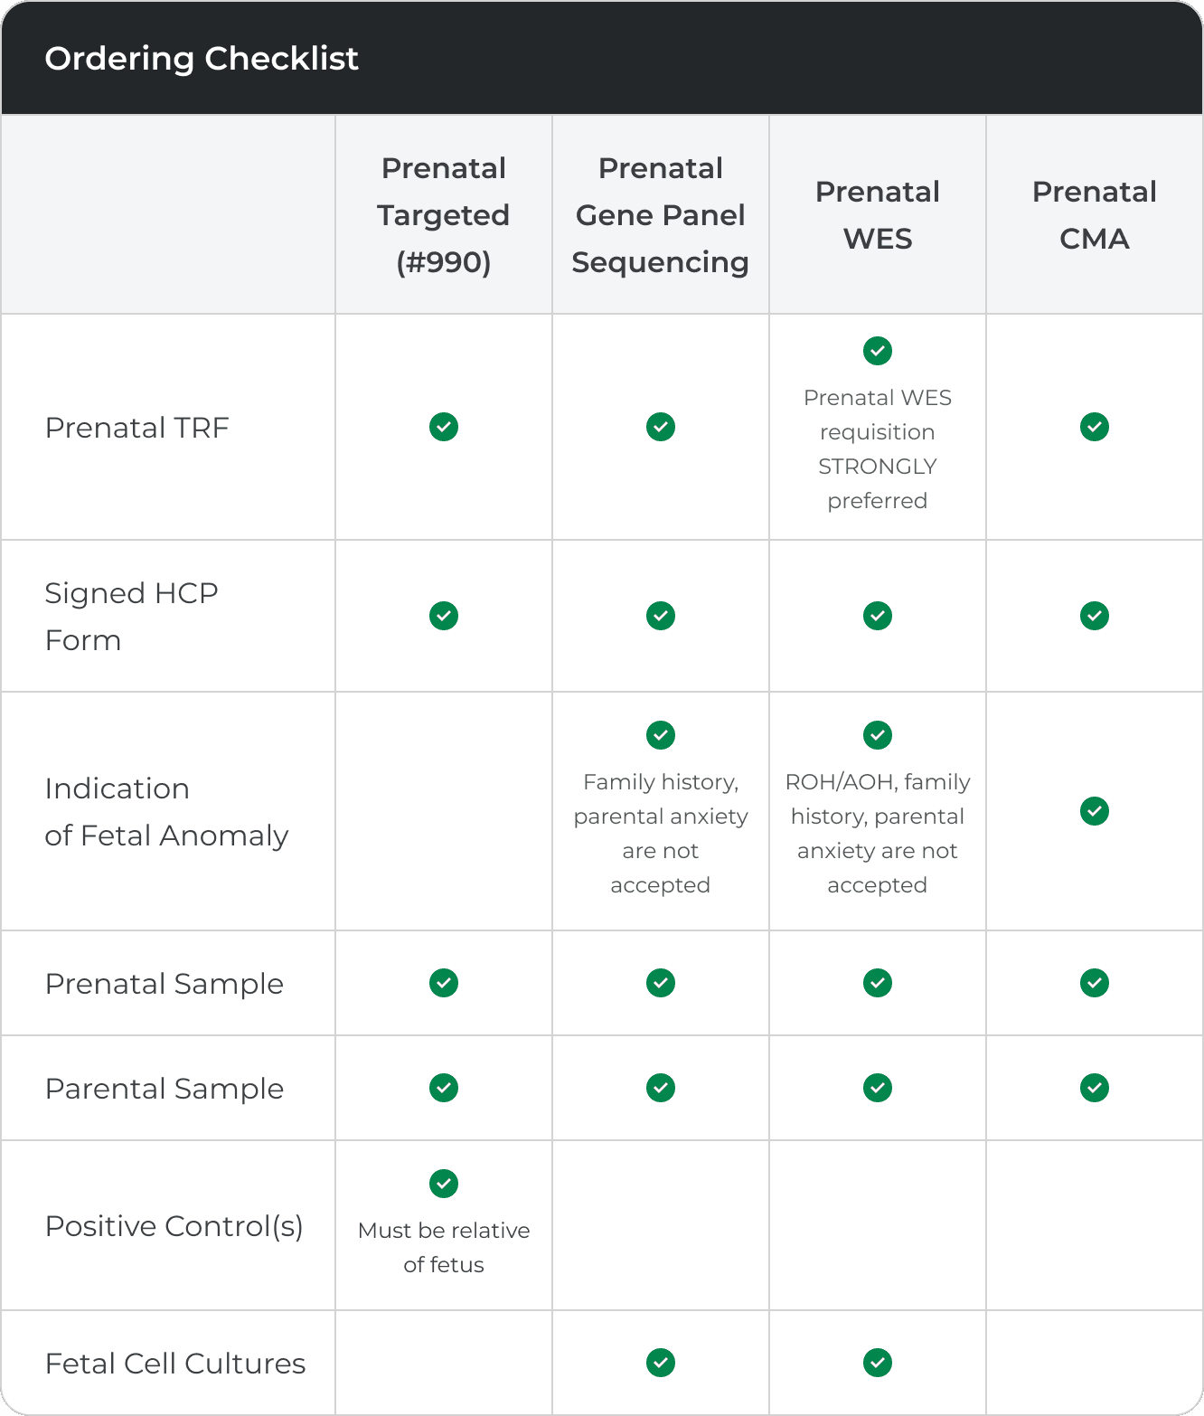The height and width of the screenshot is (1416, 1204).
Task: Click Fetal Cell Cultures checkmark under Gene Panel
Action: (x=661, y=1363)
